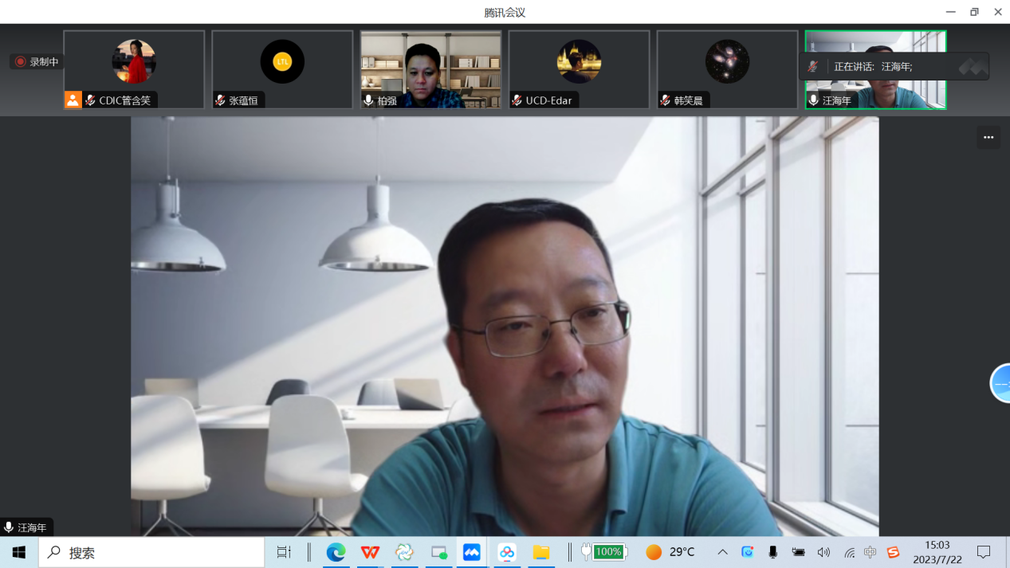The height and width of the screenshot is (568, 1010).
Task: Open the notification center button
Action: 984,552
